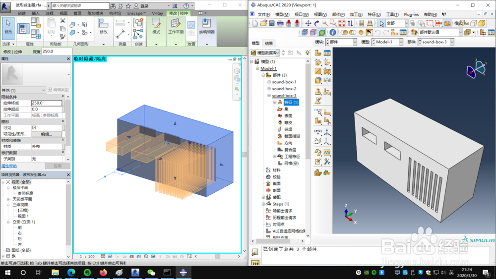
Task: Click the Abaqus Open file folder icon
Action: 263,23
